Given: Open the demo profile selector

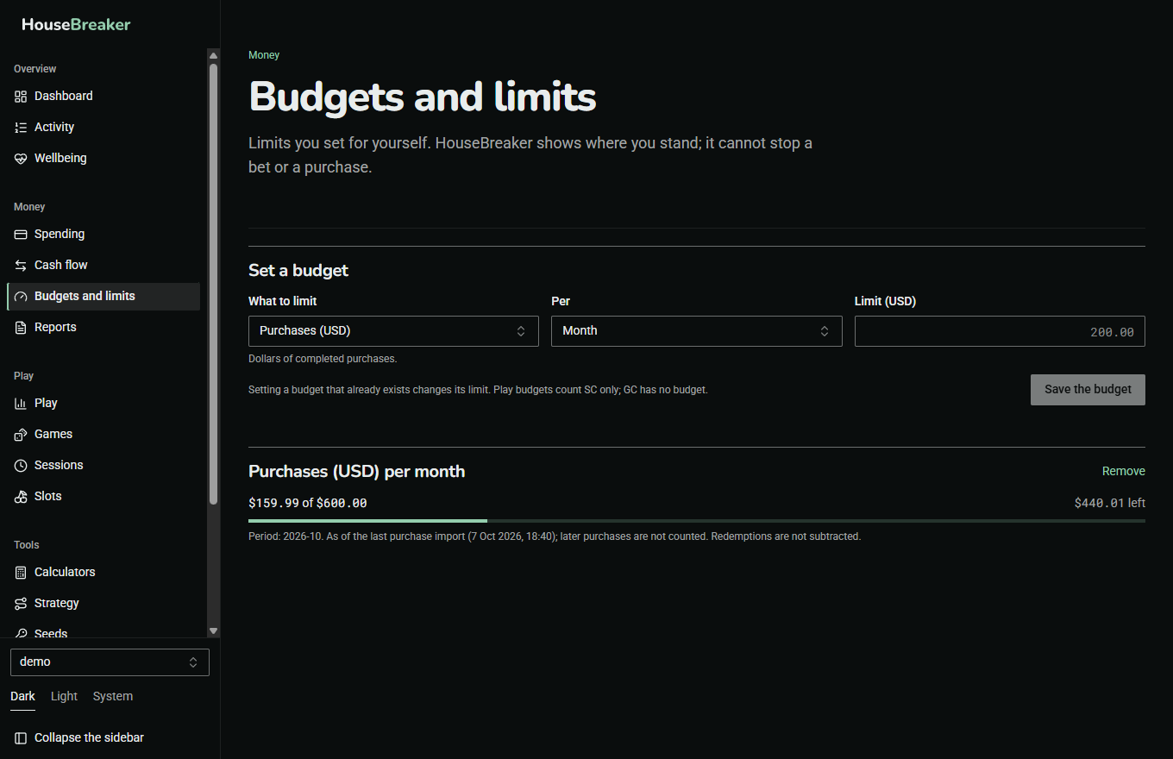Looking at the screenshot, I should coord(110,662).
